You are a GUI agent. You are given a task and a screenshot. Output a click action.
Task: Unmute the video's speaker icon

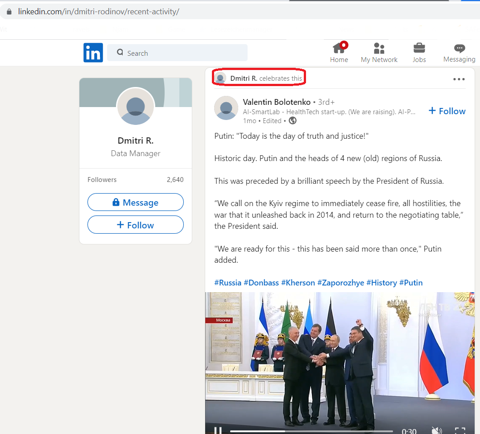pos(437,430)
